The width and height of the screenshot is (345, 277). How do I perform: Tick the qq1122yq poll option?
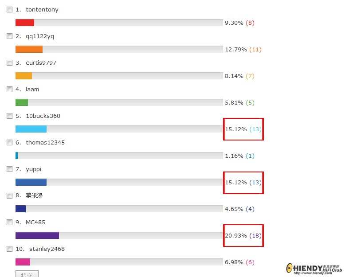click(x=9, y=36)
